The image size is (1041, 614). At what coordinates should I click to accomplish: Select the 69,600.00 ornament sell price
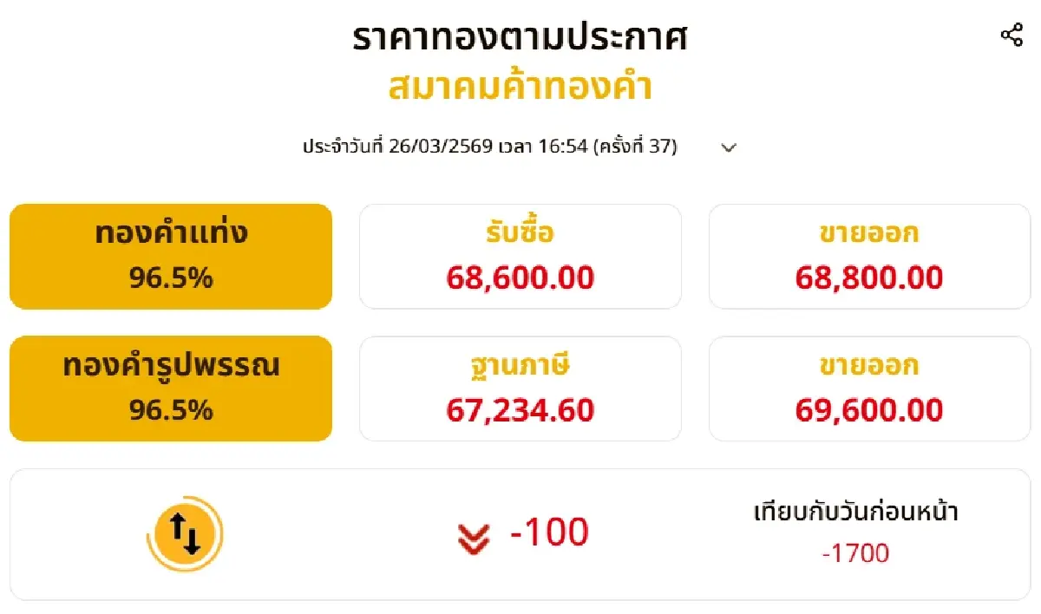[868, 409]
